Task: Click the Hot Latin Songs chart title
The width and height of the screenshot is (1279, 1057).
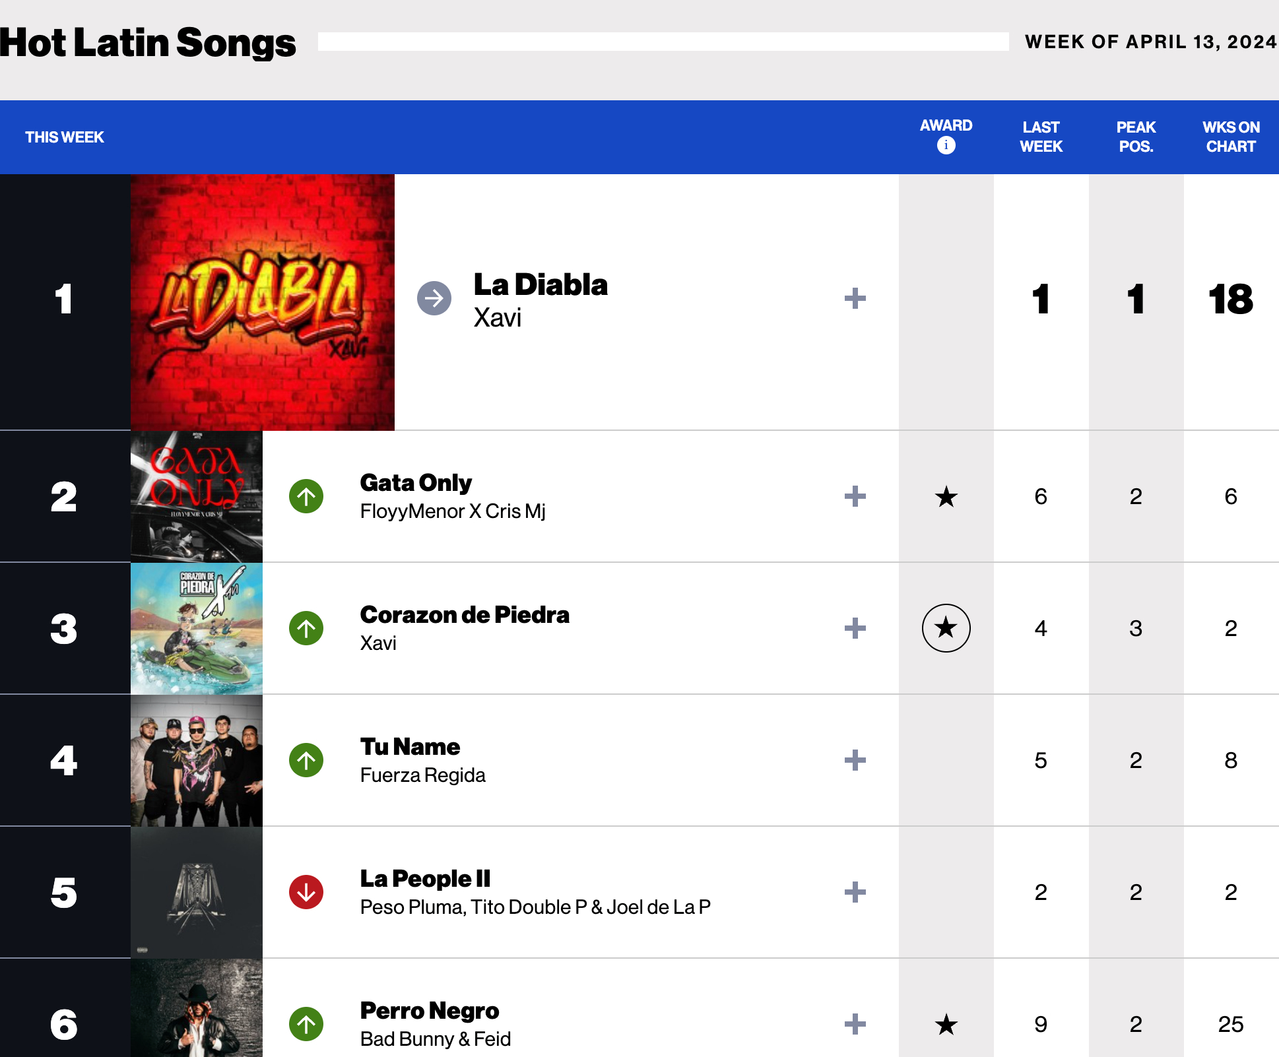Action: 148,42
